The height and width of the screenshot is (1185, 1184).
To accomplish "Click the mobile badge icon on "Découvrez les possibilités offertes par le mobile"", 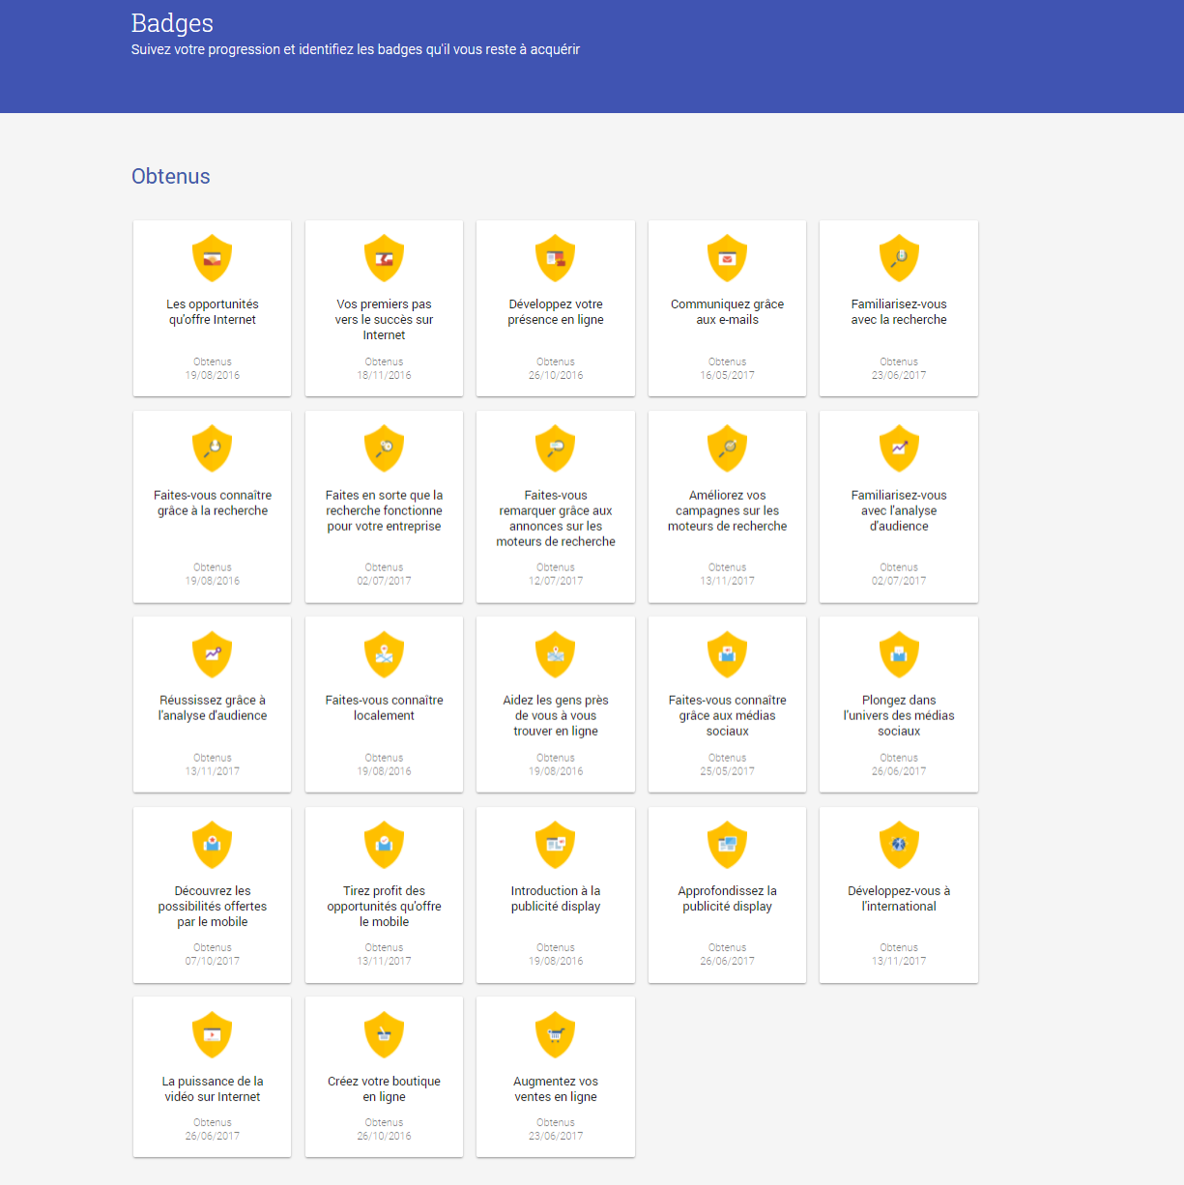I will click(x=212, y=844).
